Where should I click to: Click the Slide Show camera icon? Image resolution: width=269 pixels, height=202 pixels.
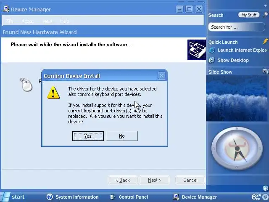tap(265, 71)
